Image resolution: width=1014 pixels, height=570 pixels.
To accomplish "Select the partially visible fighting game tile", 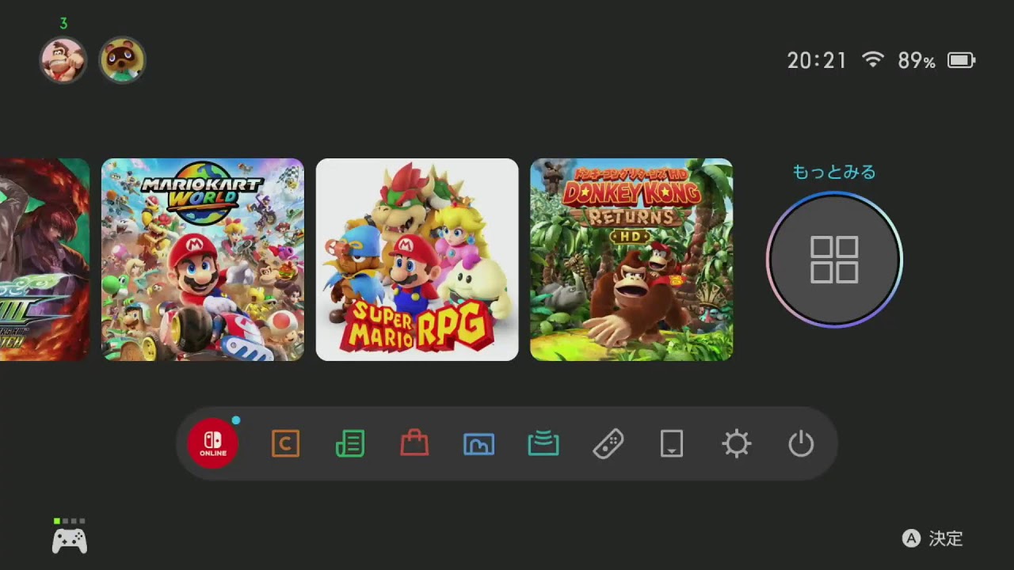I will 44,260.
